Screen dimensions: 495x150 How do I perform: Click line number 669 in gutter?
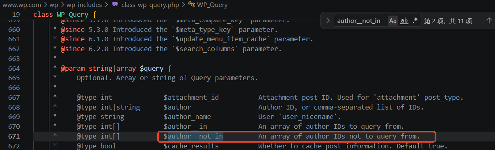coord(14,117)
